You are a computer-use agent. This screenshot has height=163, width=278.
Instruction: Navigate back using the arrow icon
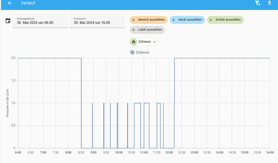(10, 3)
